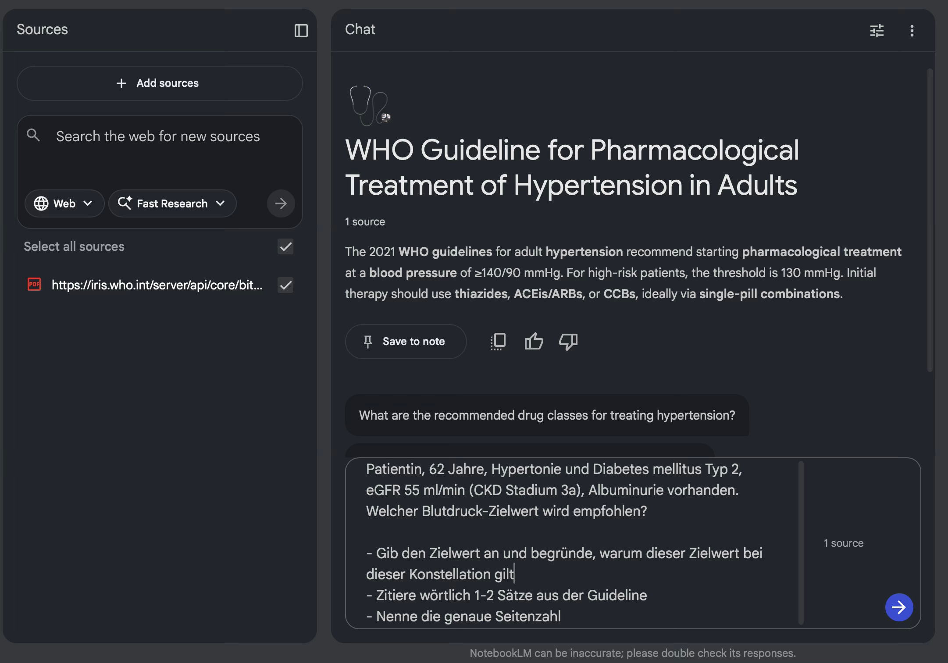Send the chat message with blue arrow
948x663 pixels.
[x=898, y=607]
